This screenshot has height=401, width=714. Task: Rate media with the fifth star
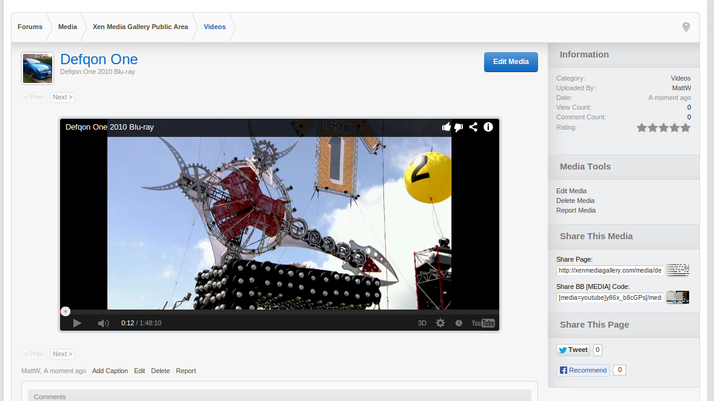[x=685, y=128]
